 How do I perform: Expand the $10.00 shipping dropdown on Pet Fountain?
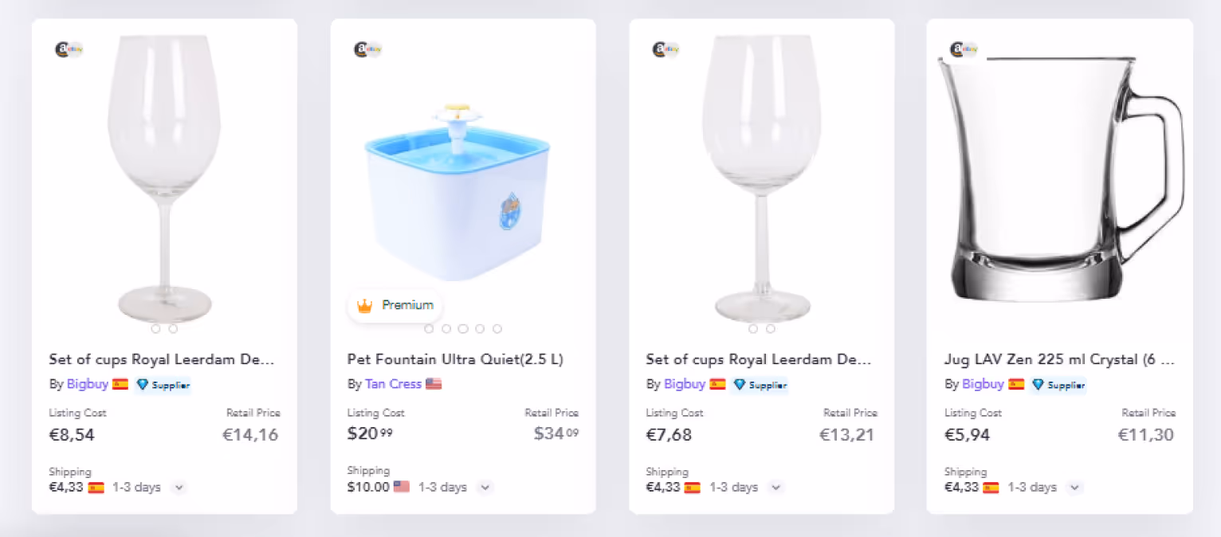coord(485,488)
